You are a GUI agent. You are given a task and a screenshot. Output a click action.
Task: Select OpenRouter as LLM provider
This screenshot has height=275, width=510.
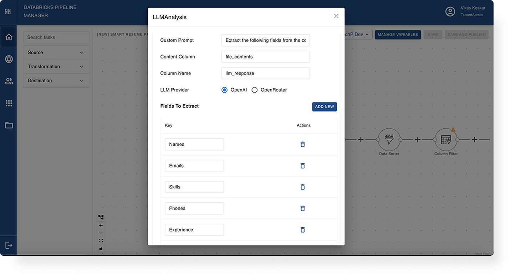click(255, 90)
